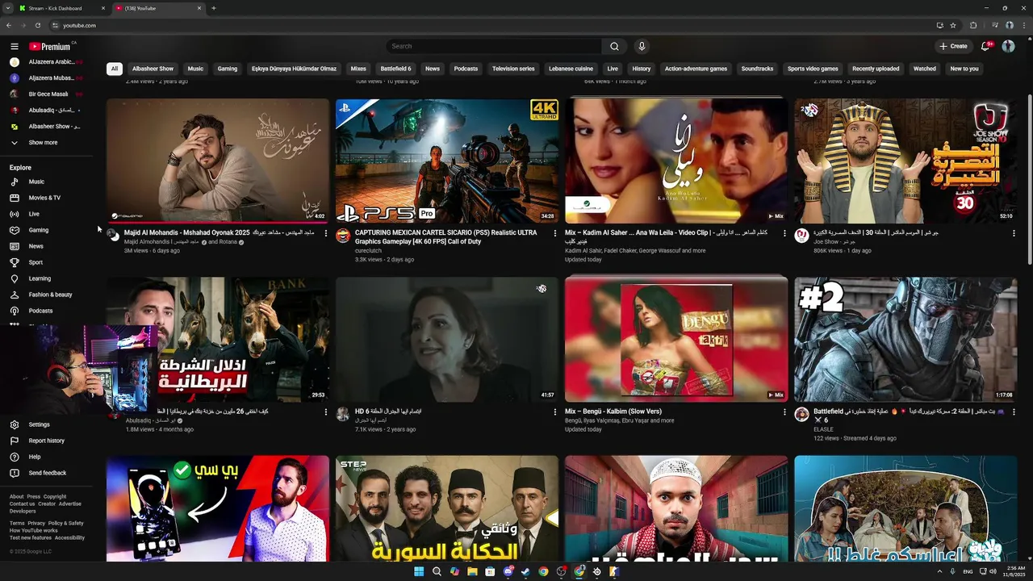This screenshot has height=581, width=1033.
Task: Open more options for Kadim Al Saher mix
Action: point(784,233)
